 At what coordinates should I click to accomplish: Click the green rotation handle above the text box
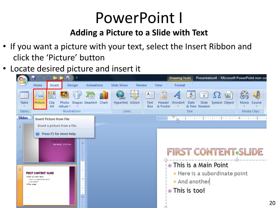coord(237,153)
